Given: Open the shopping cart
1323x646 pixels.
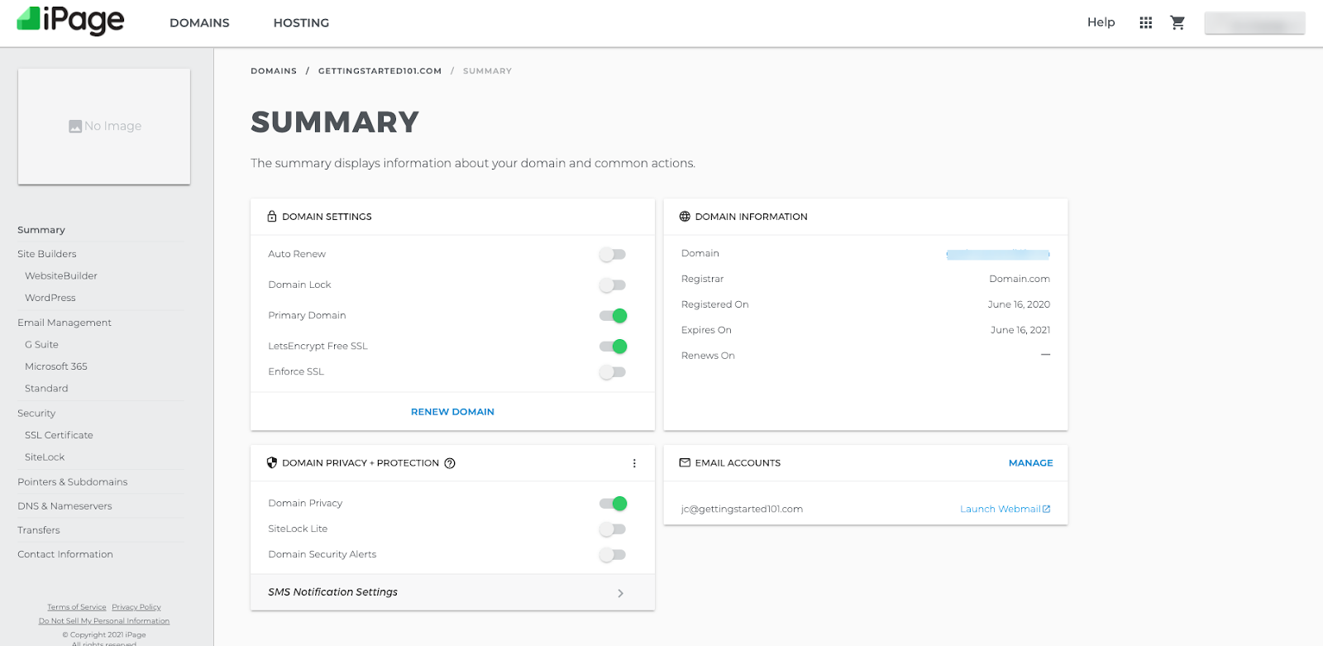Looking at the screenshot, I should 1177,23.
